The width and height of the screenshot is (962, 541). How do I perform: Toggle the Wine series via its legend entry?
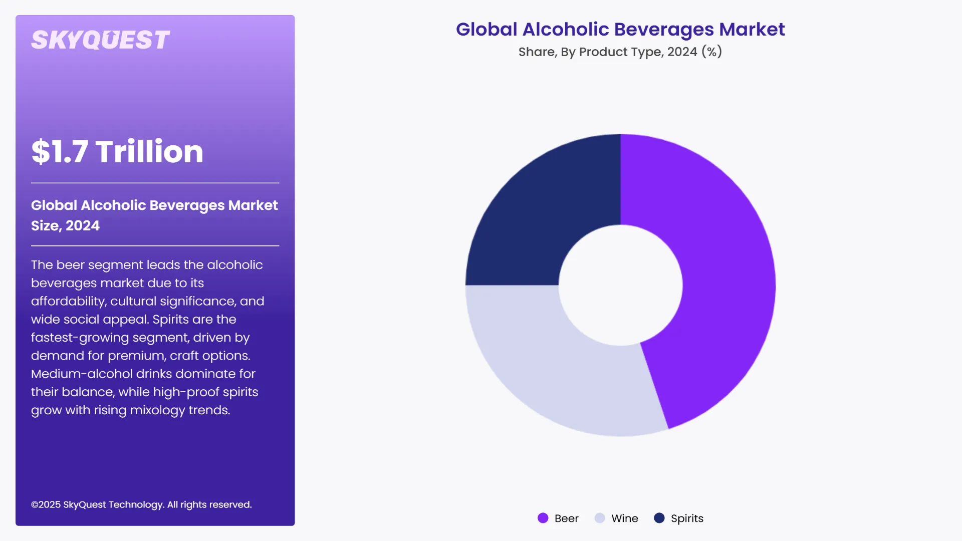click(x=617, y=518)
